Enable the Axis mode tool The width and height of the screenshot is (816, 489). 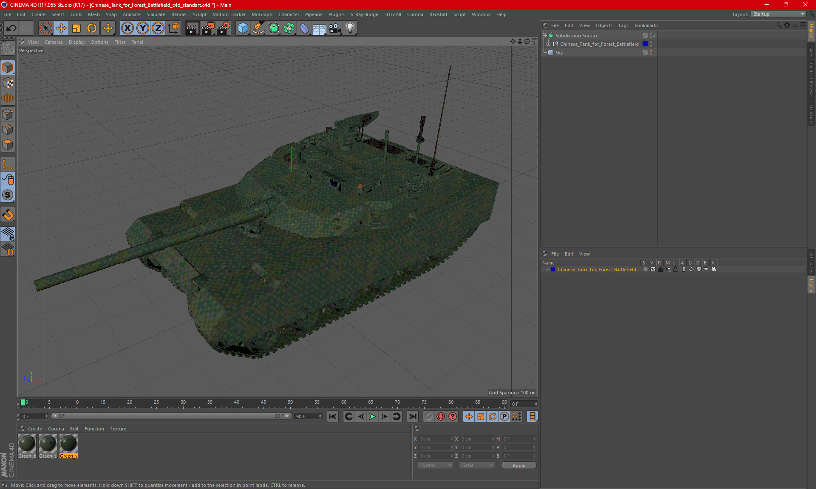8,164
